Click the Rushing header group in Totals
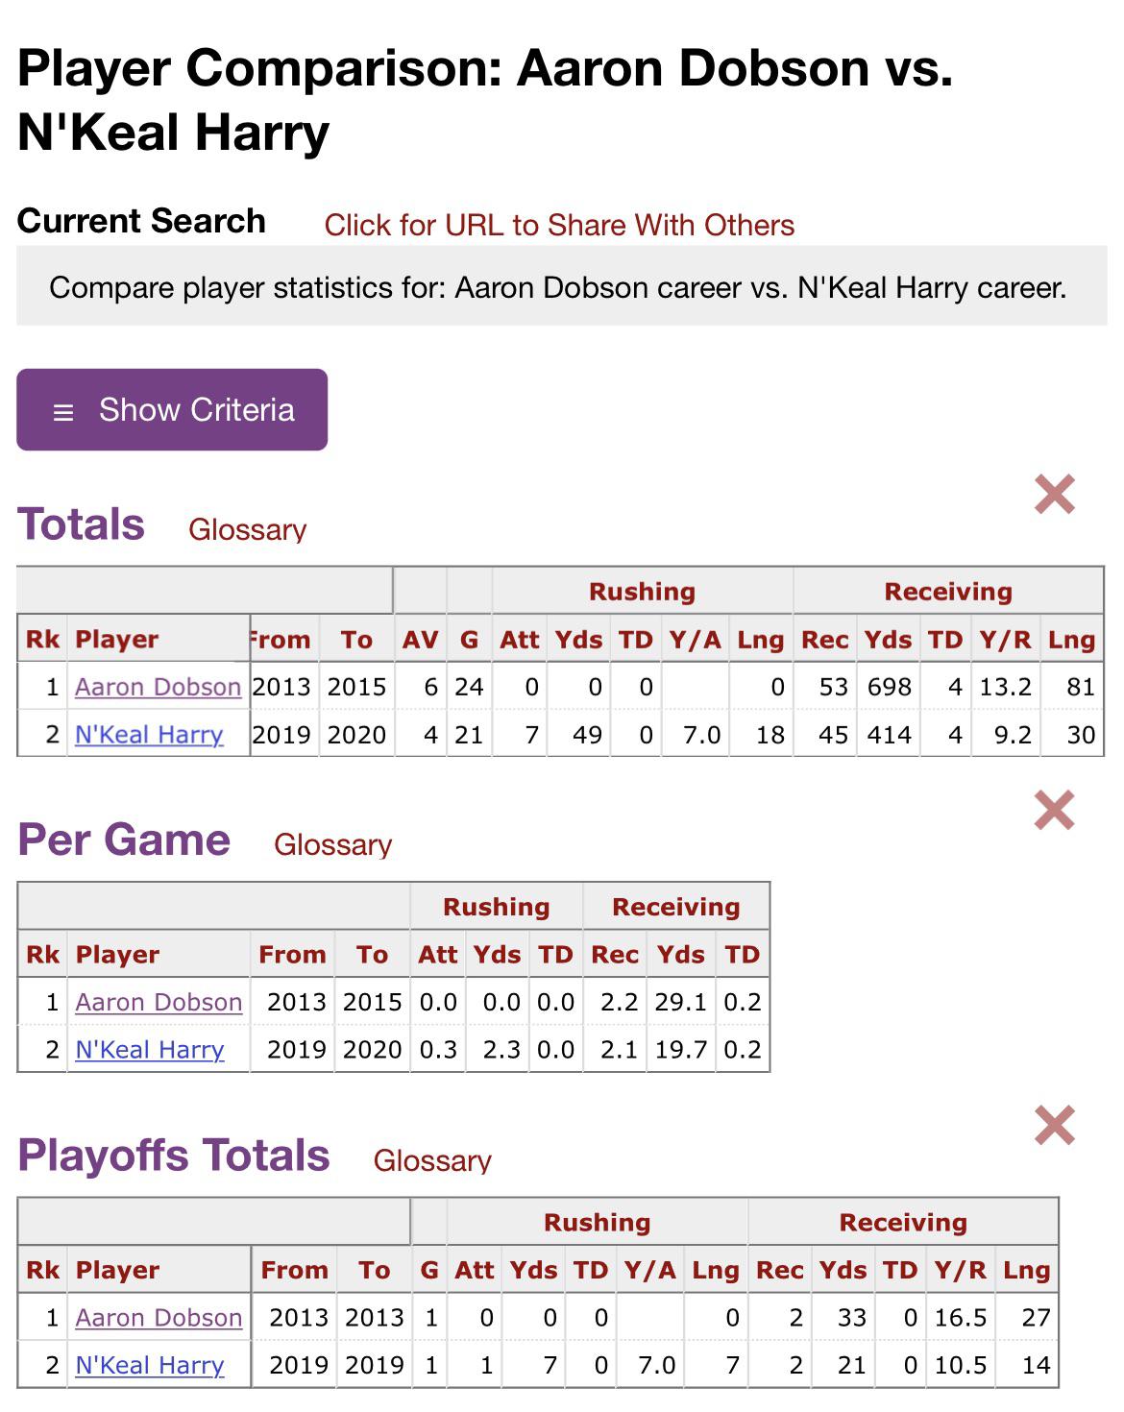 pos(641,592)
